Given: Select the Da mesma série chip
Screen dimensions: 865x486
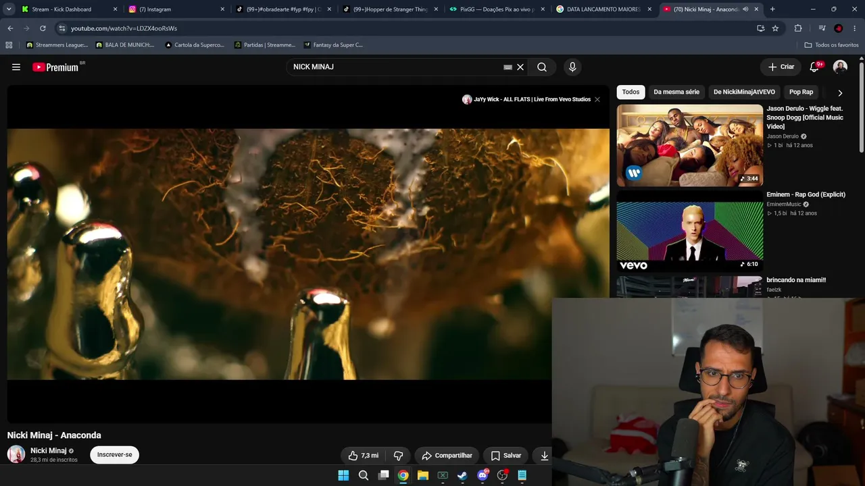Looking at the screenshot, I should coord(676,92).
